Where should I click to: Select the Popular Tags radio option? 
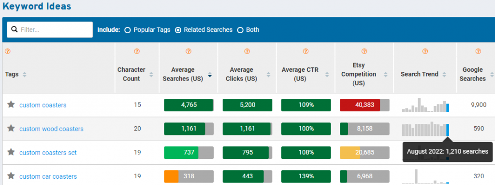click(128, 30)
